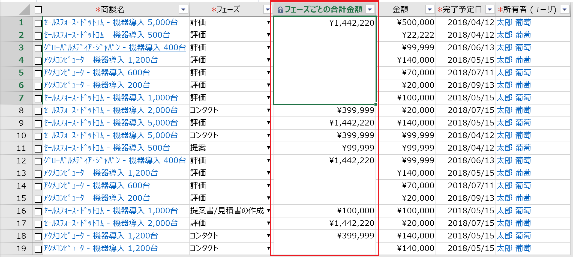Check the checkbox in row 8
Screen dimensions: 573x257
(x=38, y=111)
